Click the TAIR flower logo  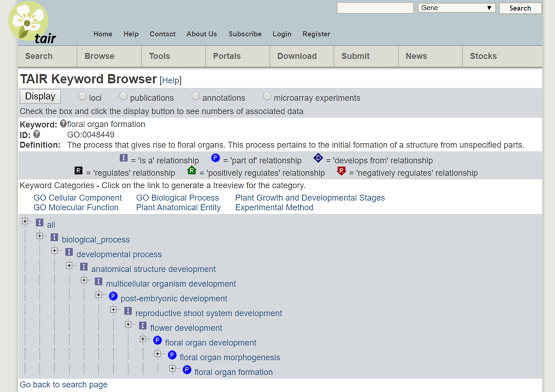click(29, 22)
